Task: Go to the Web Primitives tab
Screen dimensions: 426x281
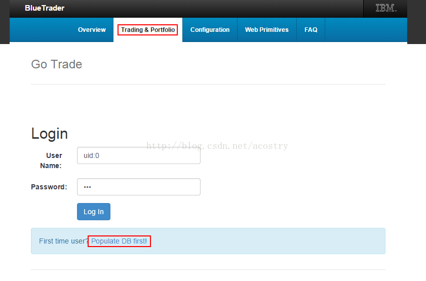Action: tap(266, 30)
